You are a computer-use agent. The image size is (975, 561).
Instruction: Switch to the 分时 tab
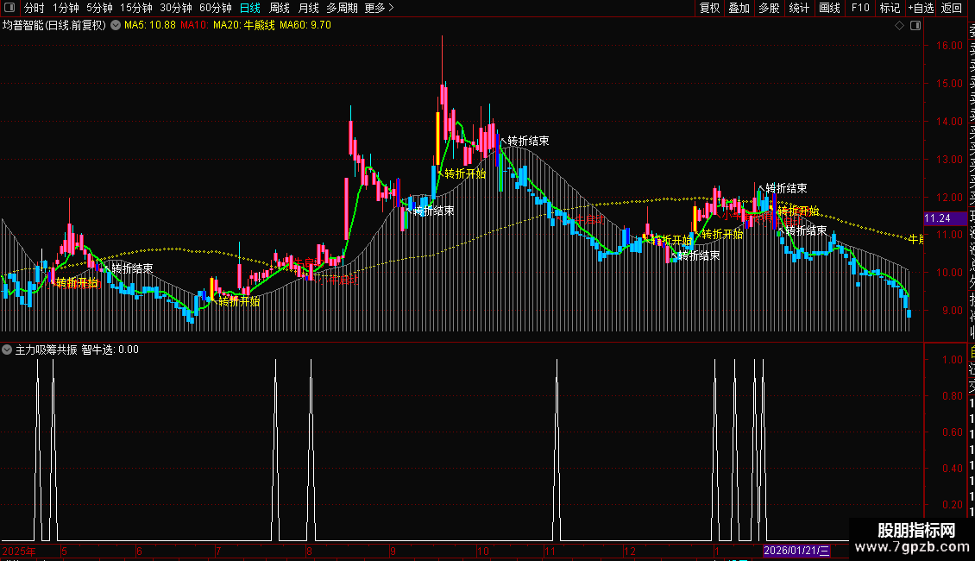(35, 8)
